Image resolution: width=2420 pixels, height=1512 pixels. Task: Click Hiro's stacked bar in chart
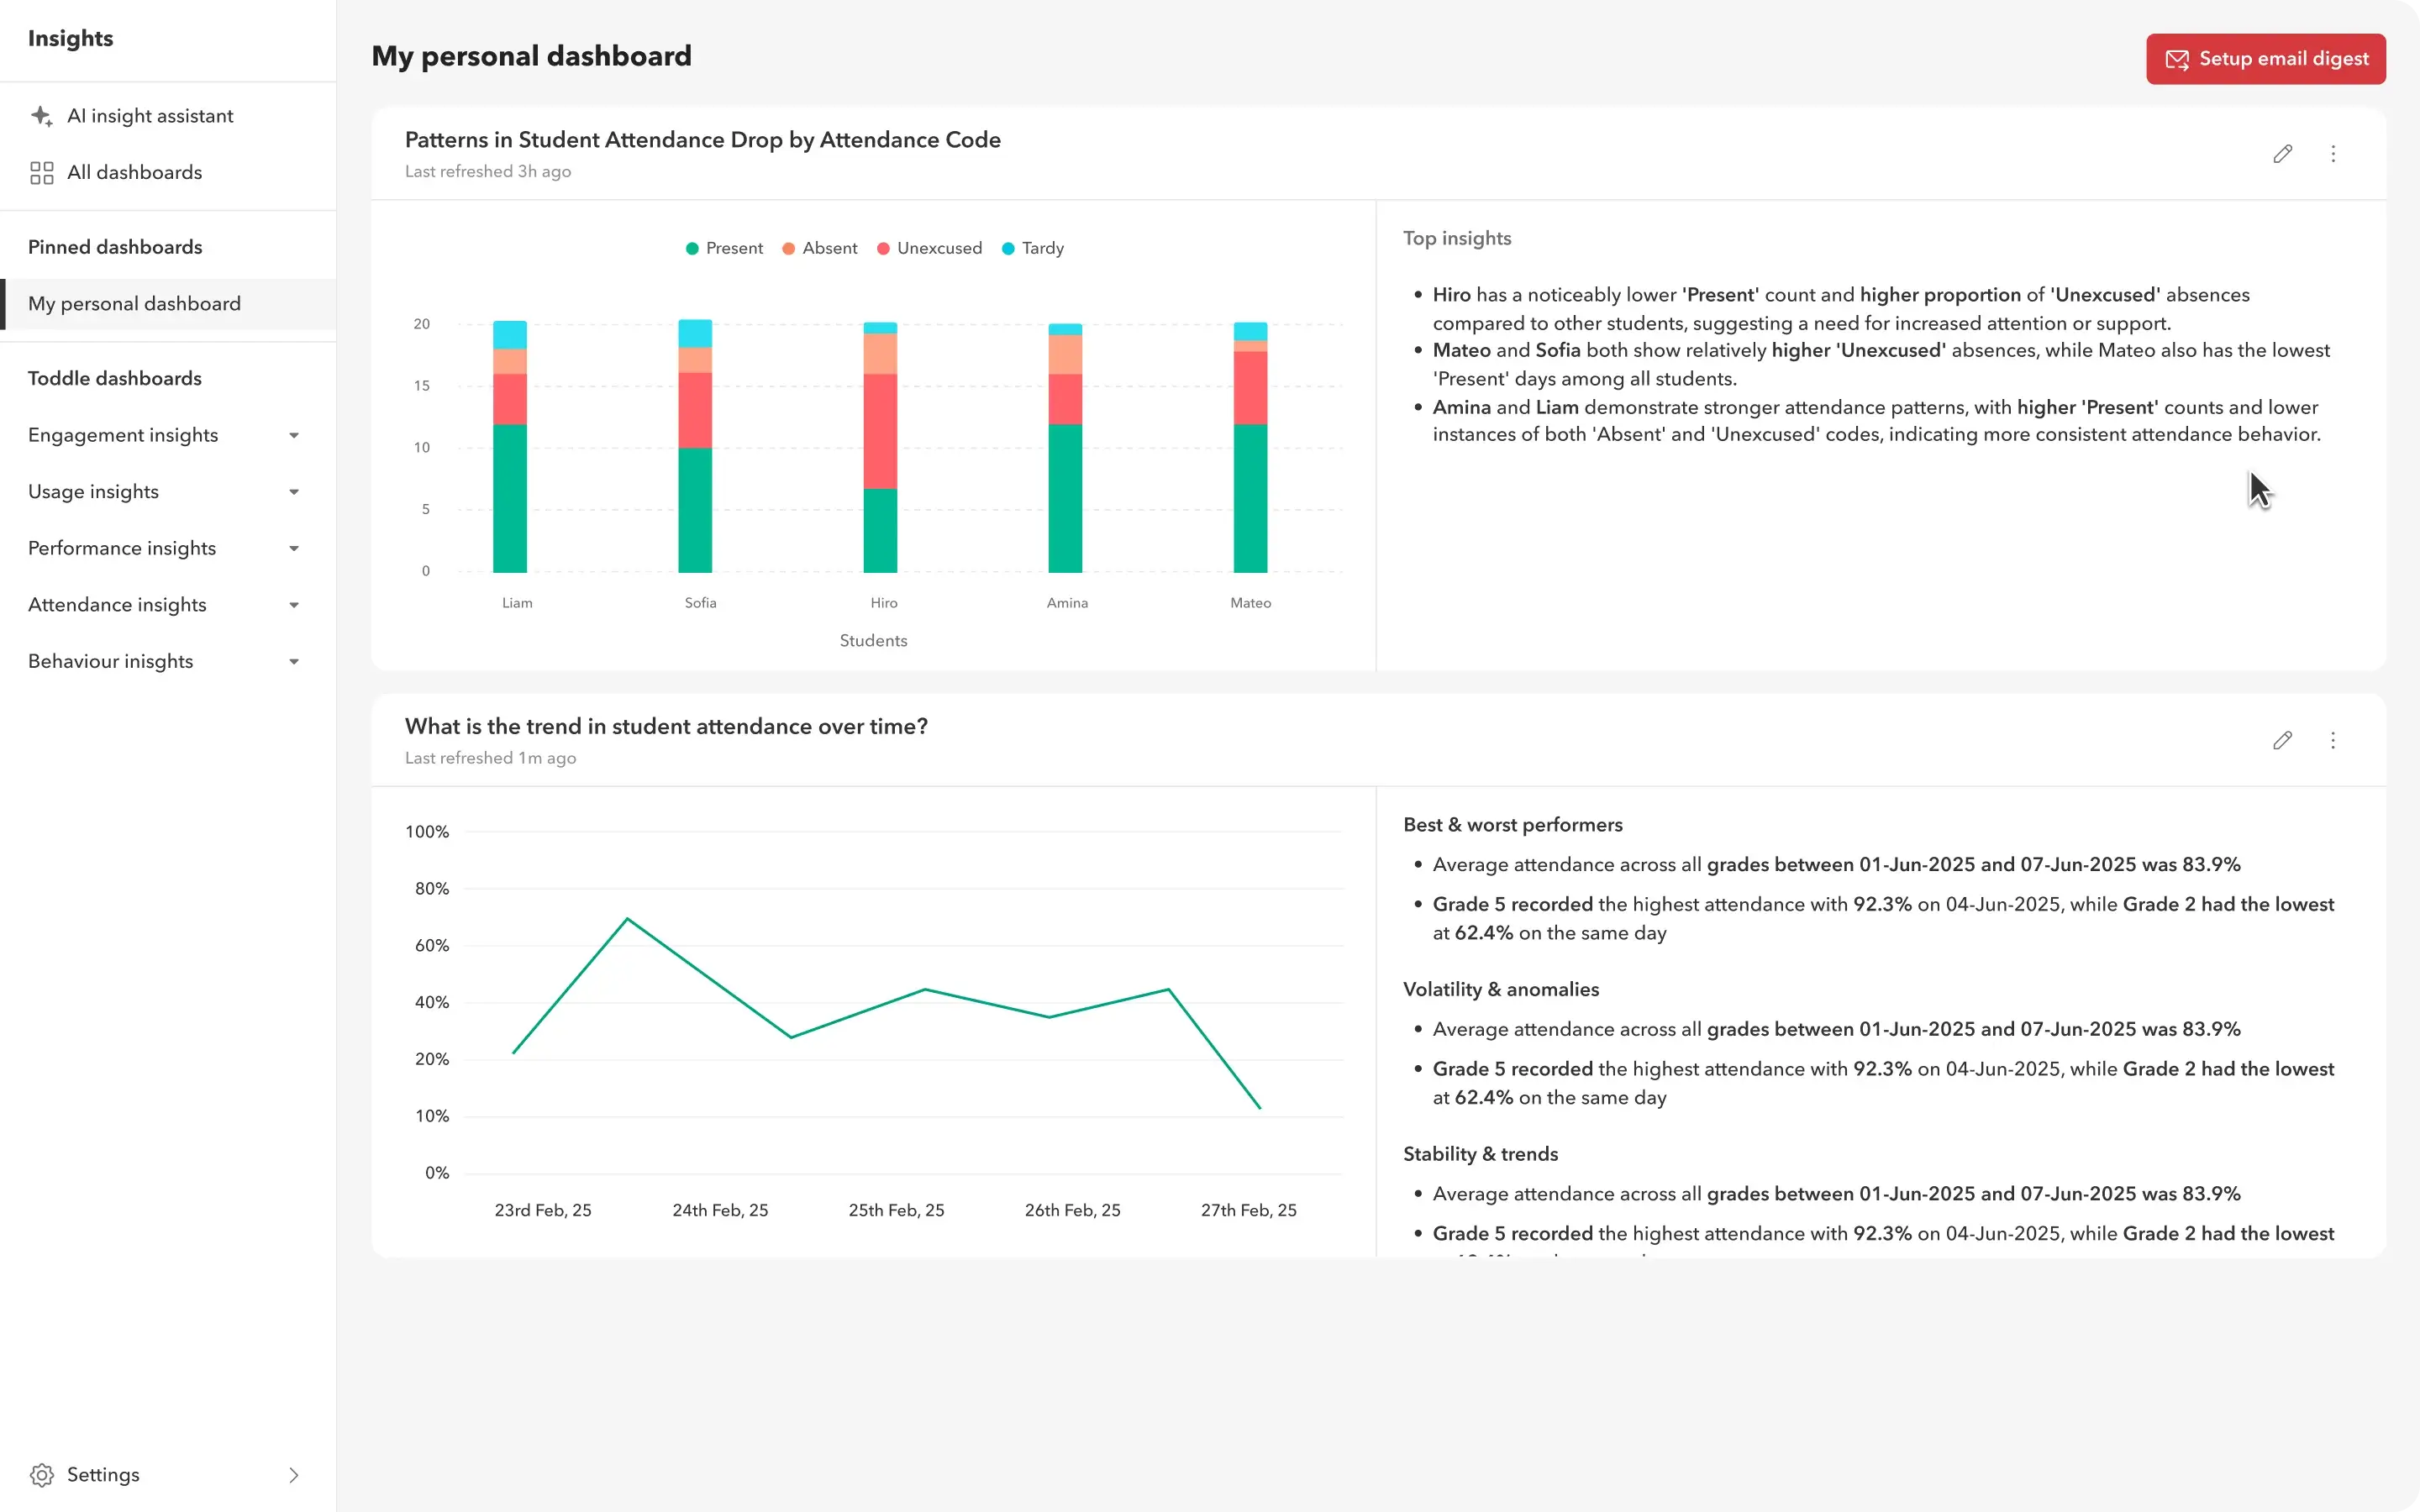coord(880,447)
